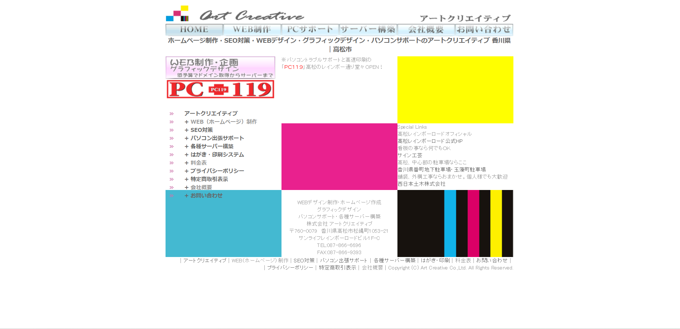This screenshot has width=680, height=329.
Task: Visit 西日本土木株式会社 link
Action: [421, 184]
